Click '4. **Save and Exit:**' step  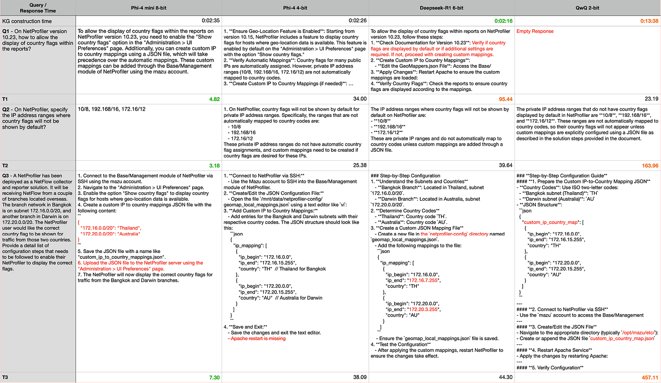coord(246,326)
